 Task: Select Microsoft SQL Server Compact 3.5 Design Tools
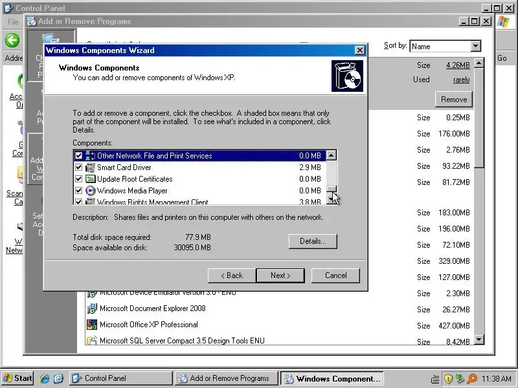(x=182, y=341)
